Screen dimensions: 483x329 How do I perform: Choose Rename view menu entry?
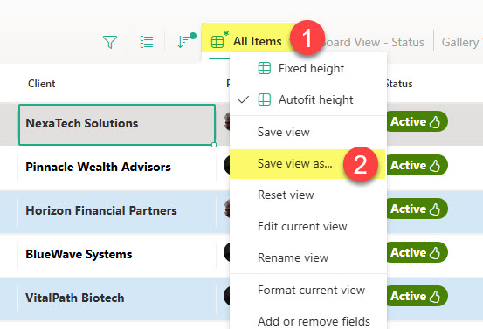click(x=308, y=258)
